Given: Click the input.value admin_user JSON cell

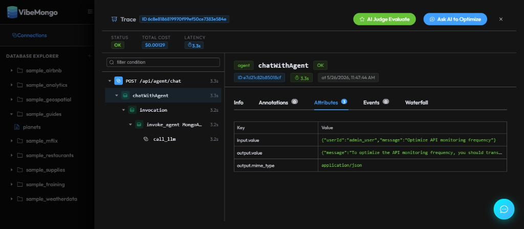Looking at the screenshot, I should point(412,140).
